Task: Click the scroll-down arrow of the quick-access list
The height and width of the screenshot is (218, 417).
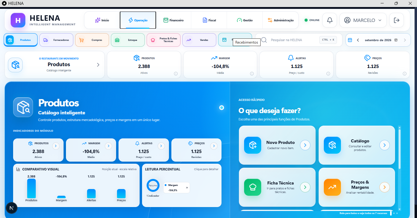Action: pos(399,209)
